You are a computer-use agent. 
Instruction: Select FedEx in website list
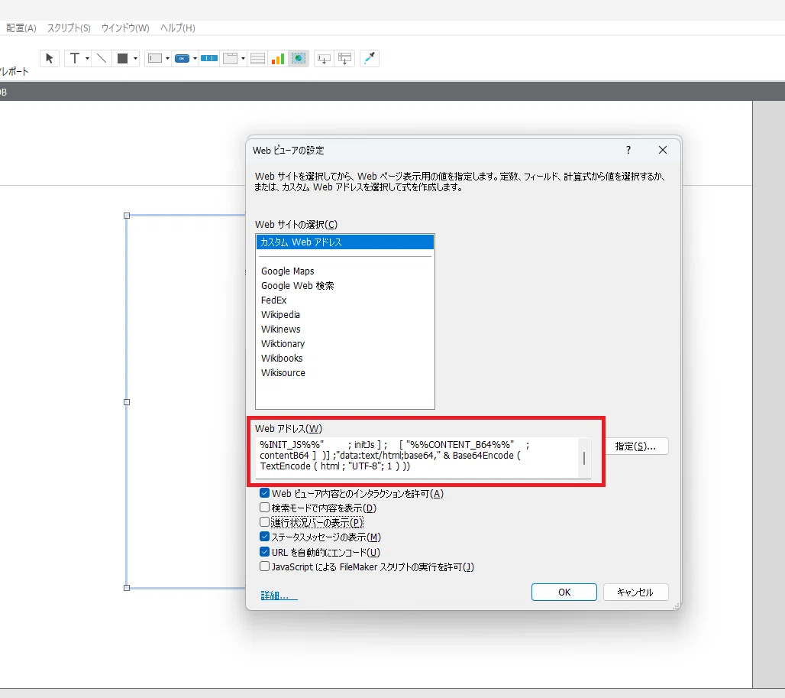(274, 300)
